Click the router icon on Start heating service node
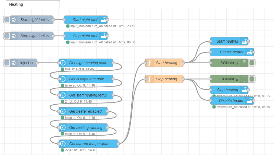The width and height of the screenshot is (274, 155). 244,41
